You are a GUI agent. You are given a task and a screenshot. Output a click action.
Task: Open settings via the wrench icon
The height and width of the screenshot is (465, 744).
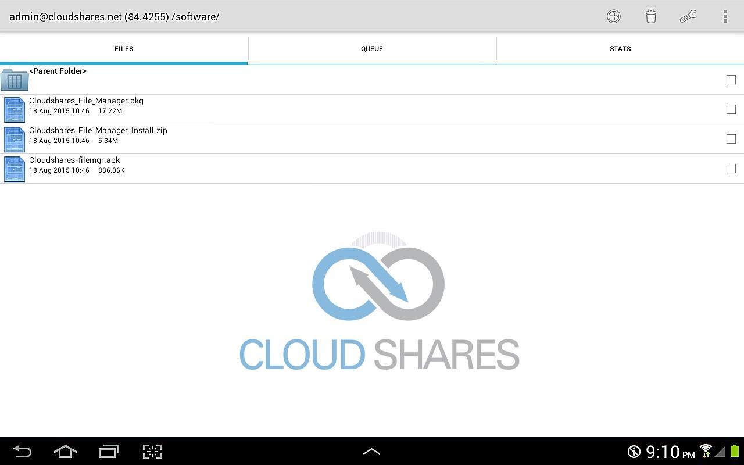click(688, 16)
